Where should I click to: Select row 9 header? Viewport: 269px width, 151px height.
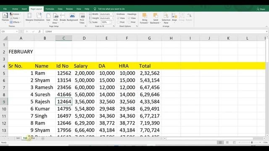tap(4, 102)
